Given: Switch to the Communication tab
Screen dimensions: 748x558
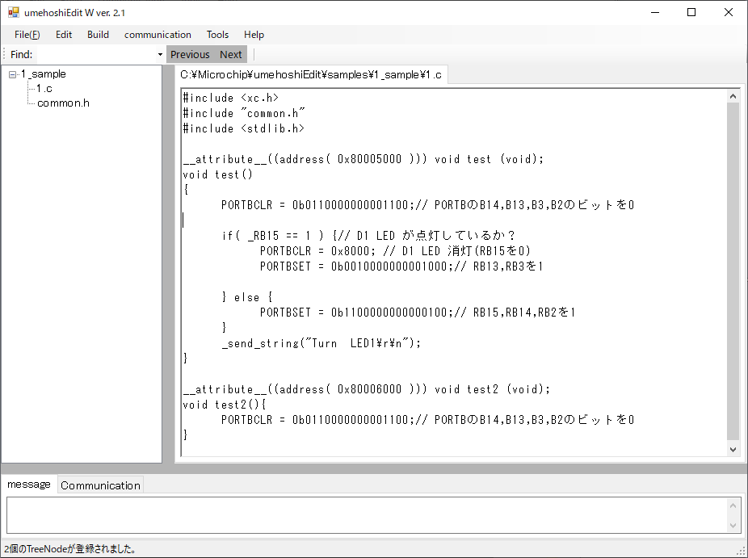Looking at the screenshot, I should pyautogui.click(x=100, y=485).
